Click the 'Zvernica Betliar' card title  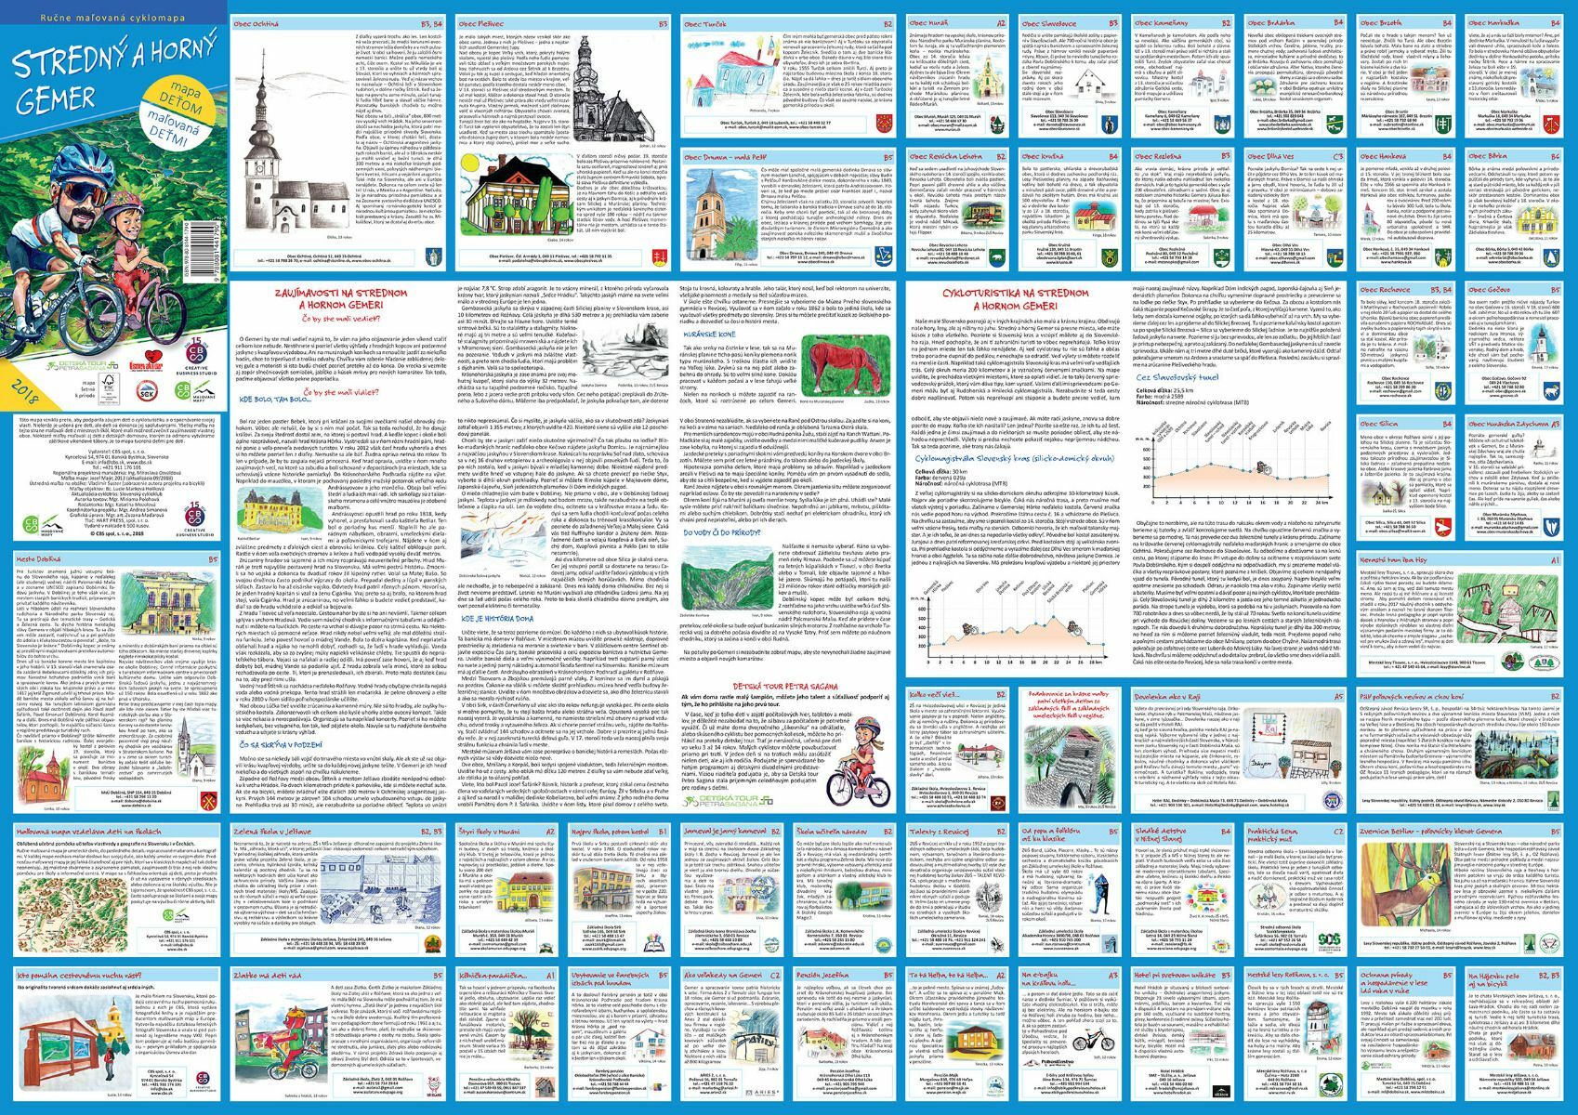pyautogui.click(x=1430, y=832)
